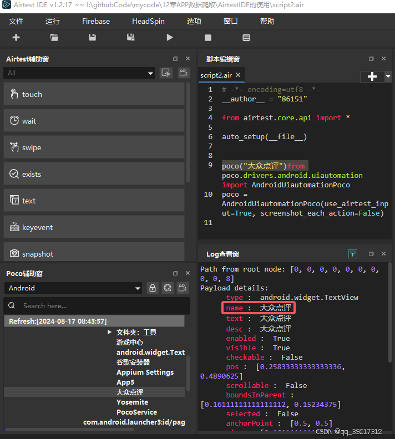
Task: Open the HeadSpin menu
Action: [148, 21]
